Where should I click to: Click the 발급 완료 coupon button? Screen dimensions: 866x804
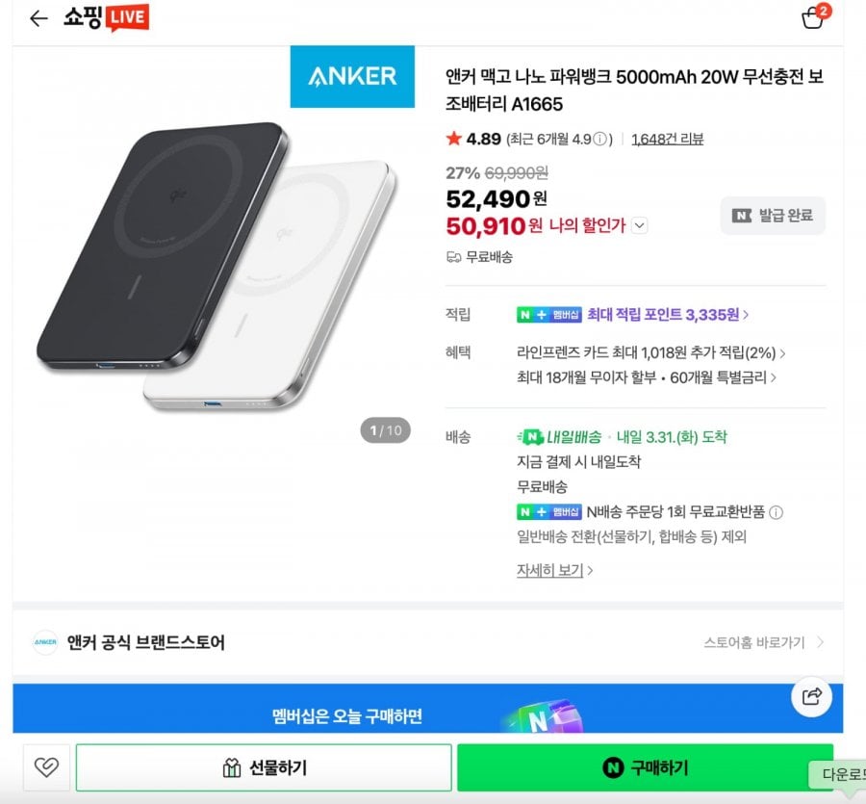click(773, 216)
